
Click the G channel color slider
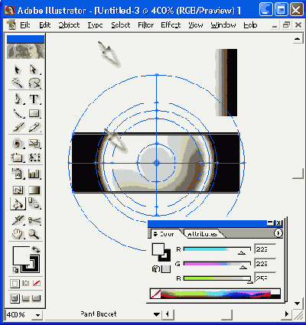click(x=217, y=264)
